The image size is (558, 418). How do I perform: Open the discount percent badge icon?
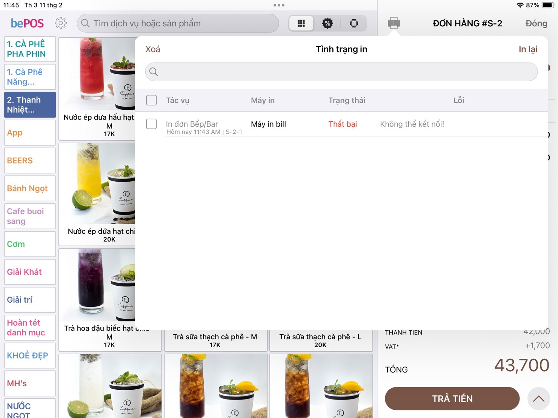point(327,23)
